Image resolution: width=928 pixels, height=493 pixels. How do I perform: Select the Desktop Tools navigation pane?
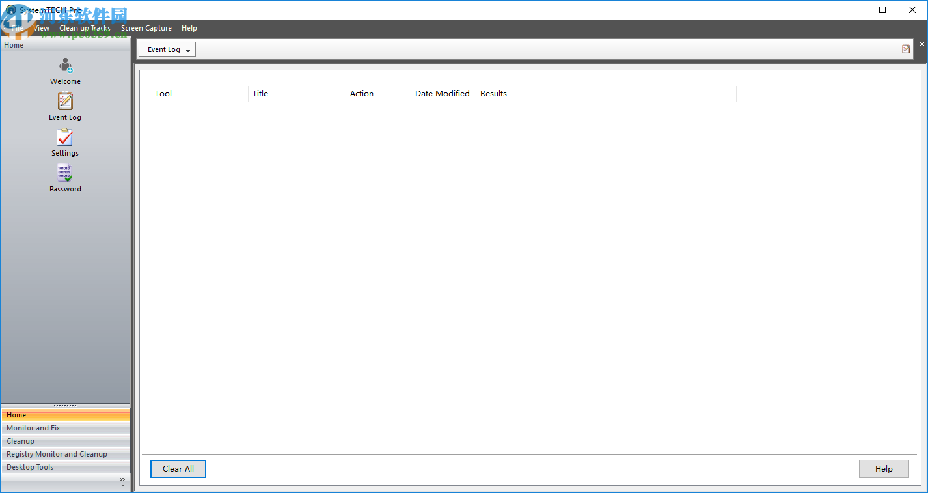(65, 467)
